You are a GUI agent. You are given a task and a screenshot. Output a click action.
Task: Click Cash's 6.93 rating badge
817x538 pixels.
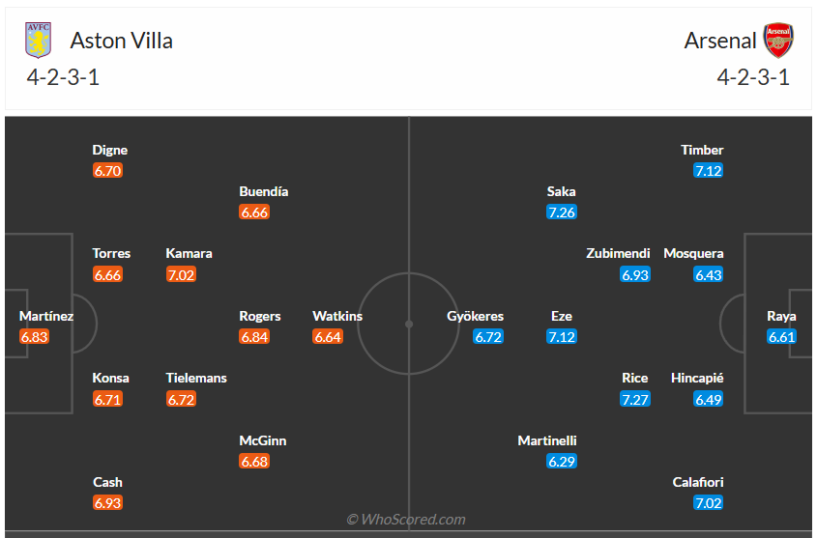[x=107, y=502]
